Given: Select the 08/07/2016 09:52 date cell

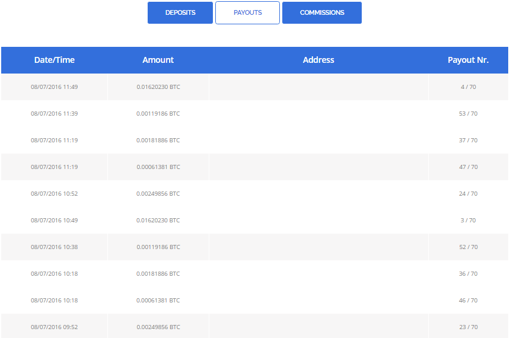Looking at the screenshot, I should (x=55, y=327).
